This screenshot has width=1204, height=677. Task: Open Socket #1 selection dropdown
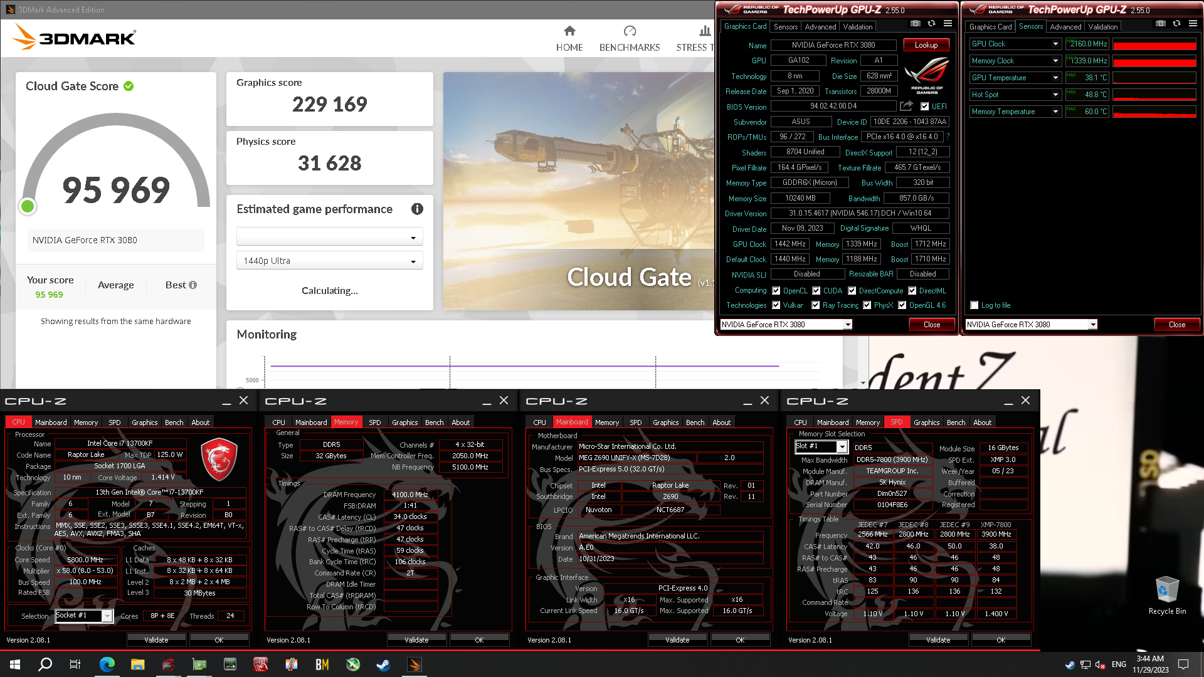click(83, 616)
